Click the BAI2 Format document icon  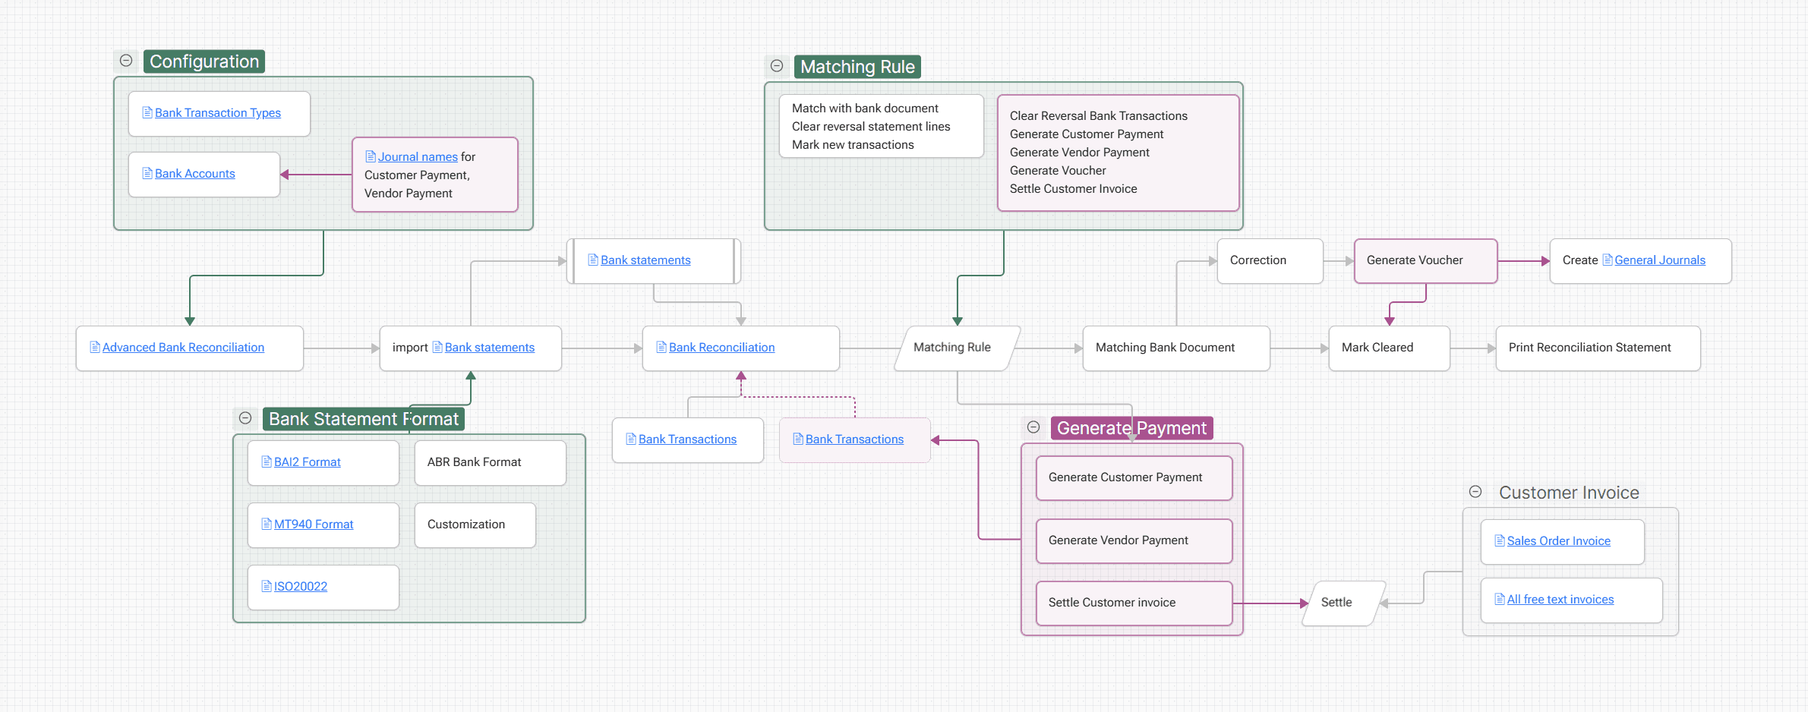267,462
